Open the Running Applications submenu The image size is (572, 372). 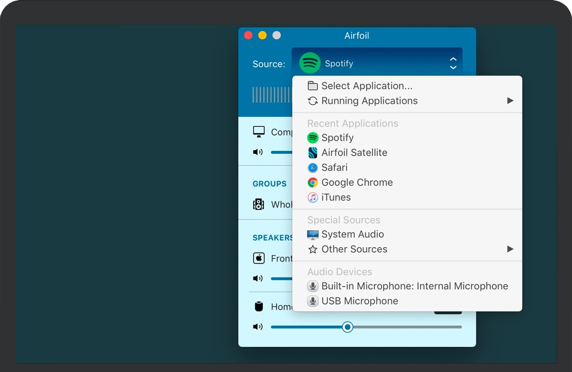click(x=370, y=101)
